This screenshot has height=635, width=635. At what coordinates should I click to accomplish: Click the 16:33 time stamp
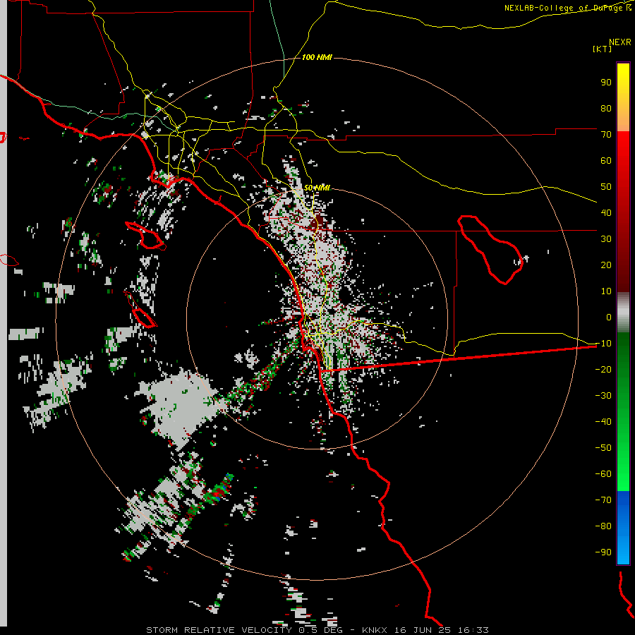point(473,630)
